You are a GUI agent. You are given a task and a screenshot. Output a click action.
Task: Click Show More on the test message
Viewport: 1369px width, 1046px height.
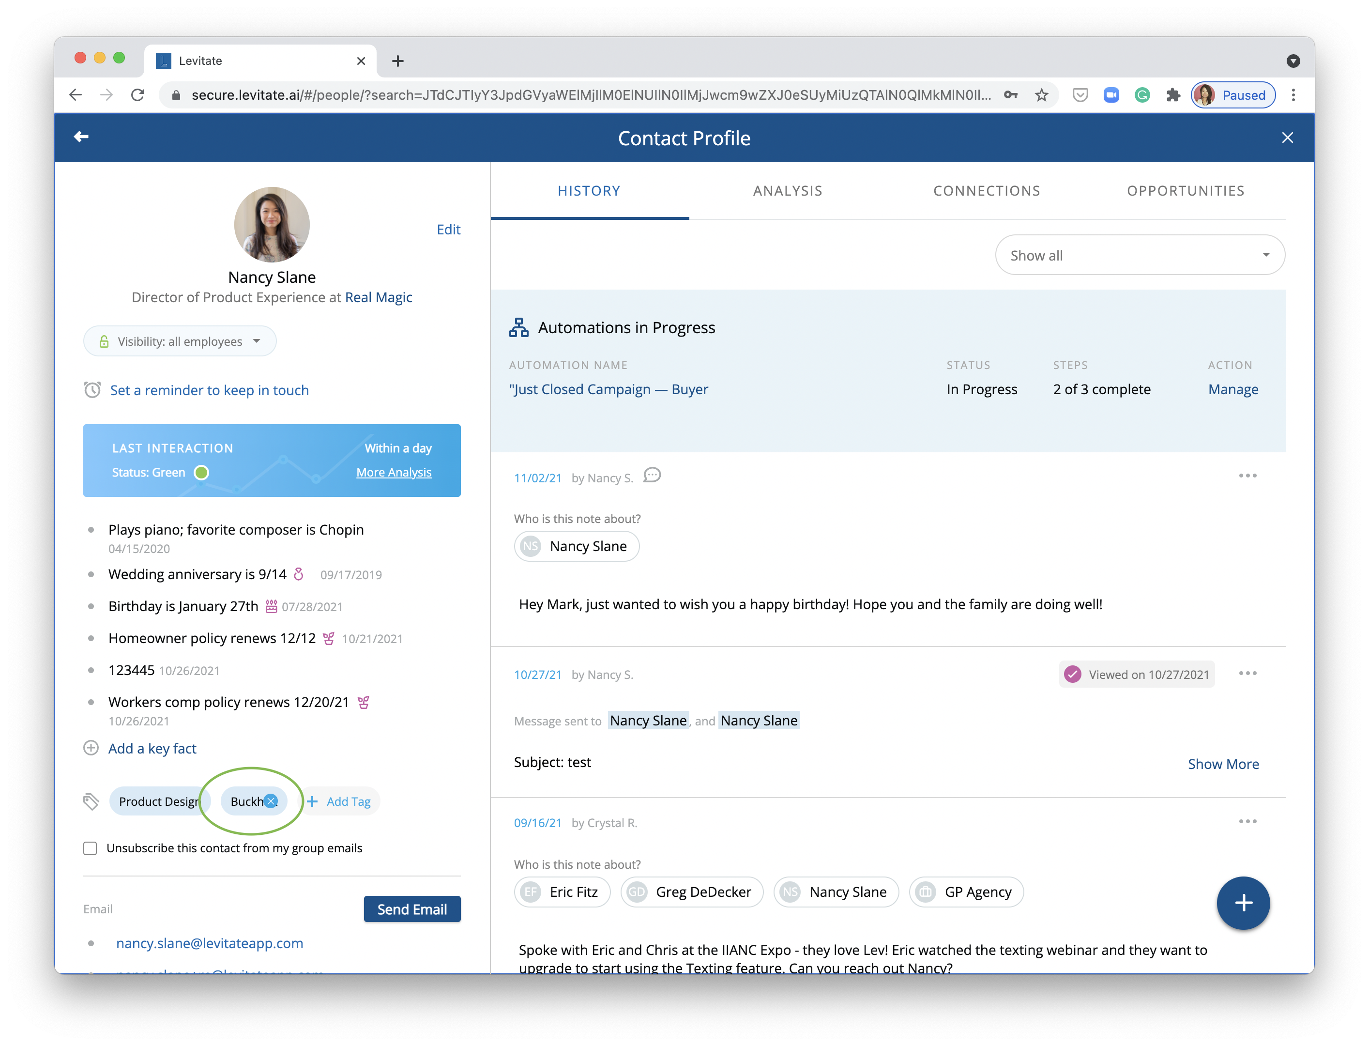[x=1223, y=764]
